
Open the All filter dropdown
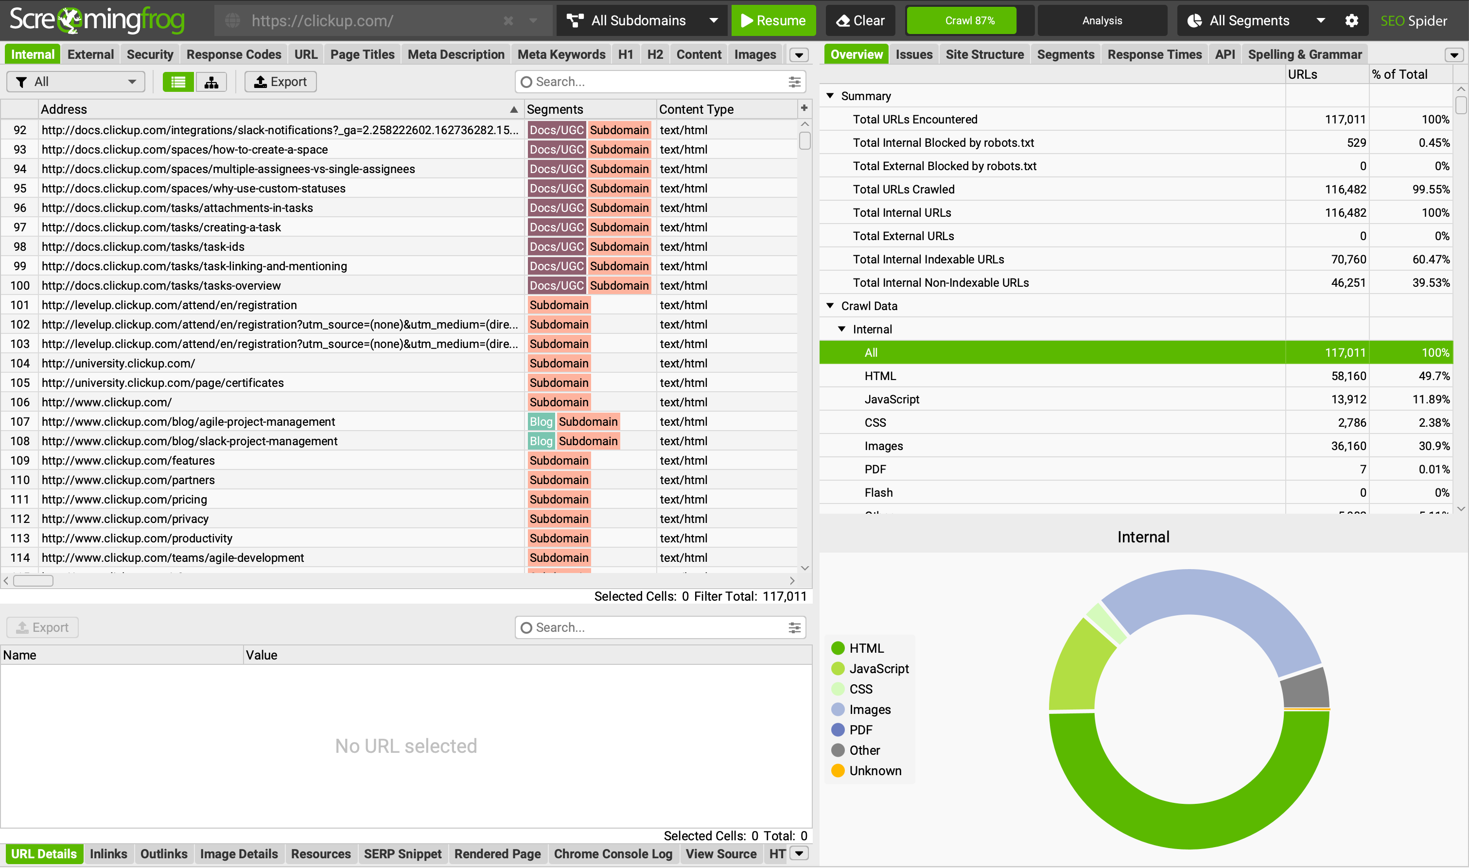coord(75,82)
